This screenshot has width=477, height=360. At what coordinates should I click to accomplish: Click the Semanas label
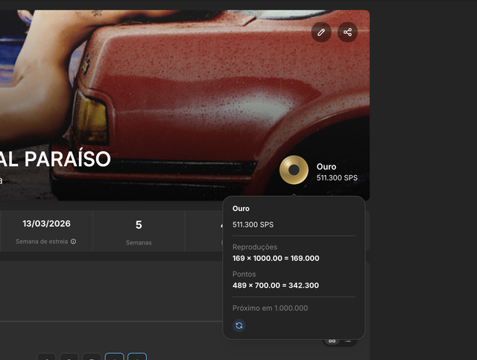click(139, 242)
